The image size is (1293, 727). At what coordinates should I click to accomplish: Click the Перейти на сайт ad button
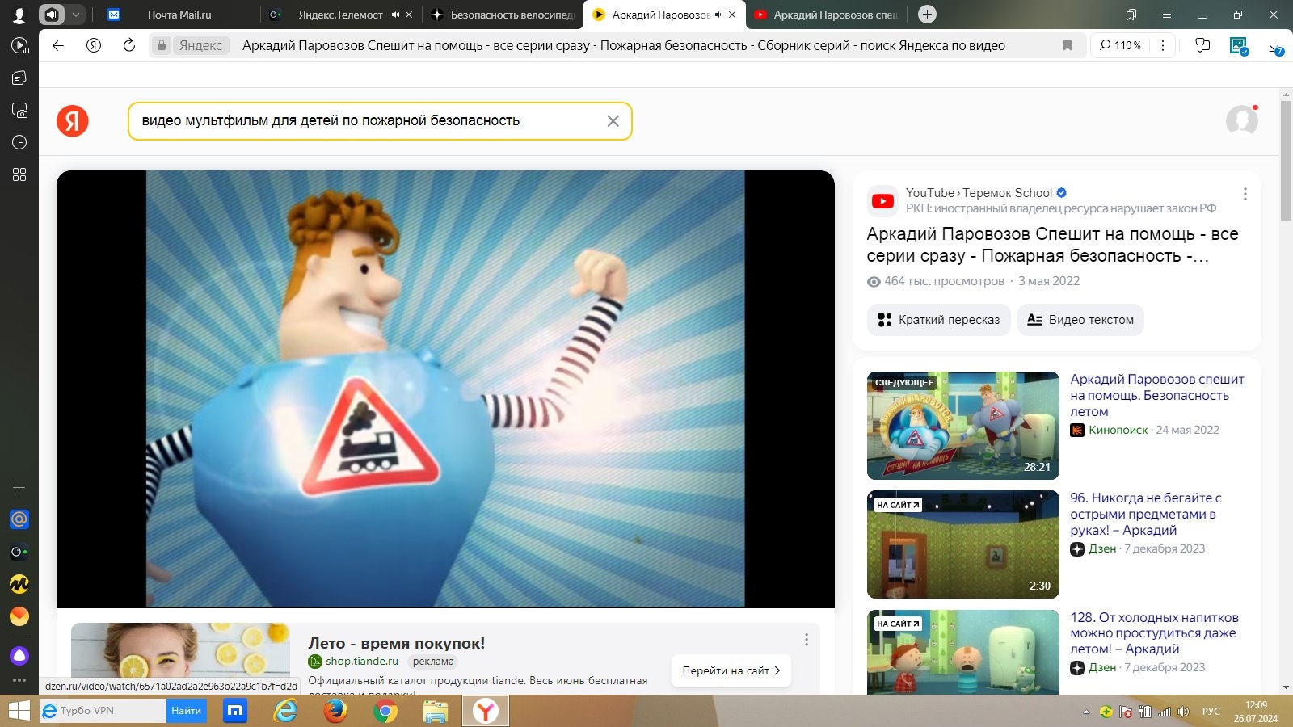point(731,670)
